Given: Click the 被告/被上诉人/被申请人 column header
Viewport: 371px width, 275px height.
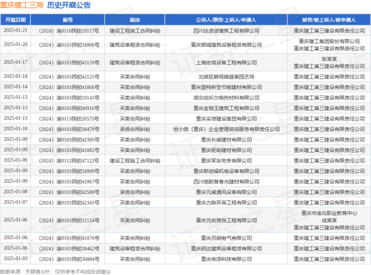Looking at the screenshot, I should point(329,20).
